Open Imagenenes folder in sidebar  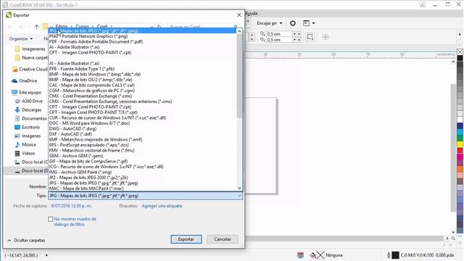click(30, 49)
